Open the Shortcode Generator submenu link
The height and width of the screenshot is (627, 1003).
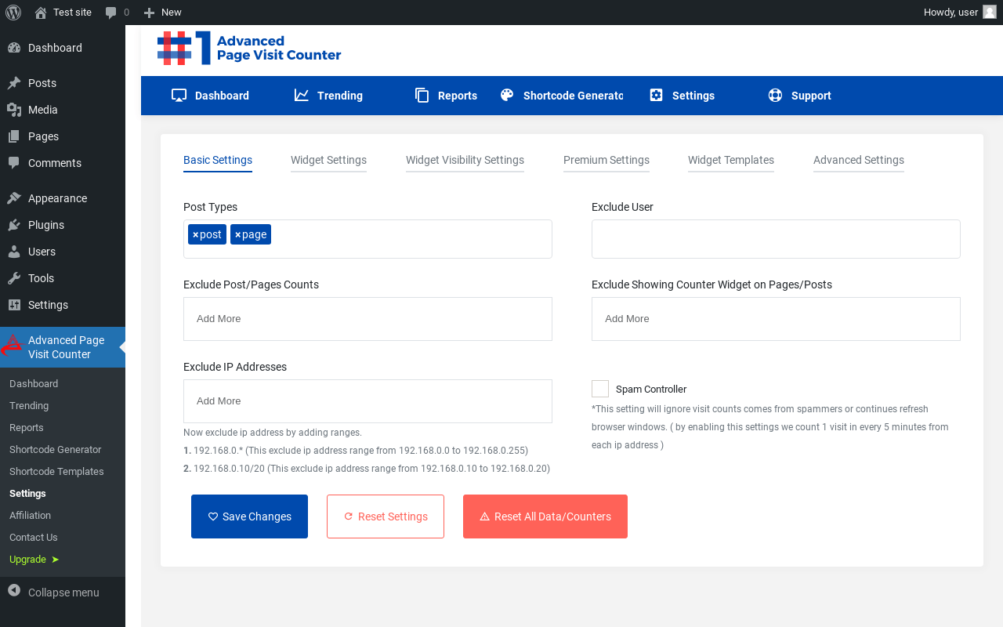(x=56, y=450)
